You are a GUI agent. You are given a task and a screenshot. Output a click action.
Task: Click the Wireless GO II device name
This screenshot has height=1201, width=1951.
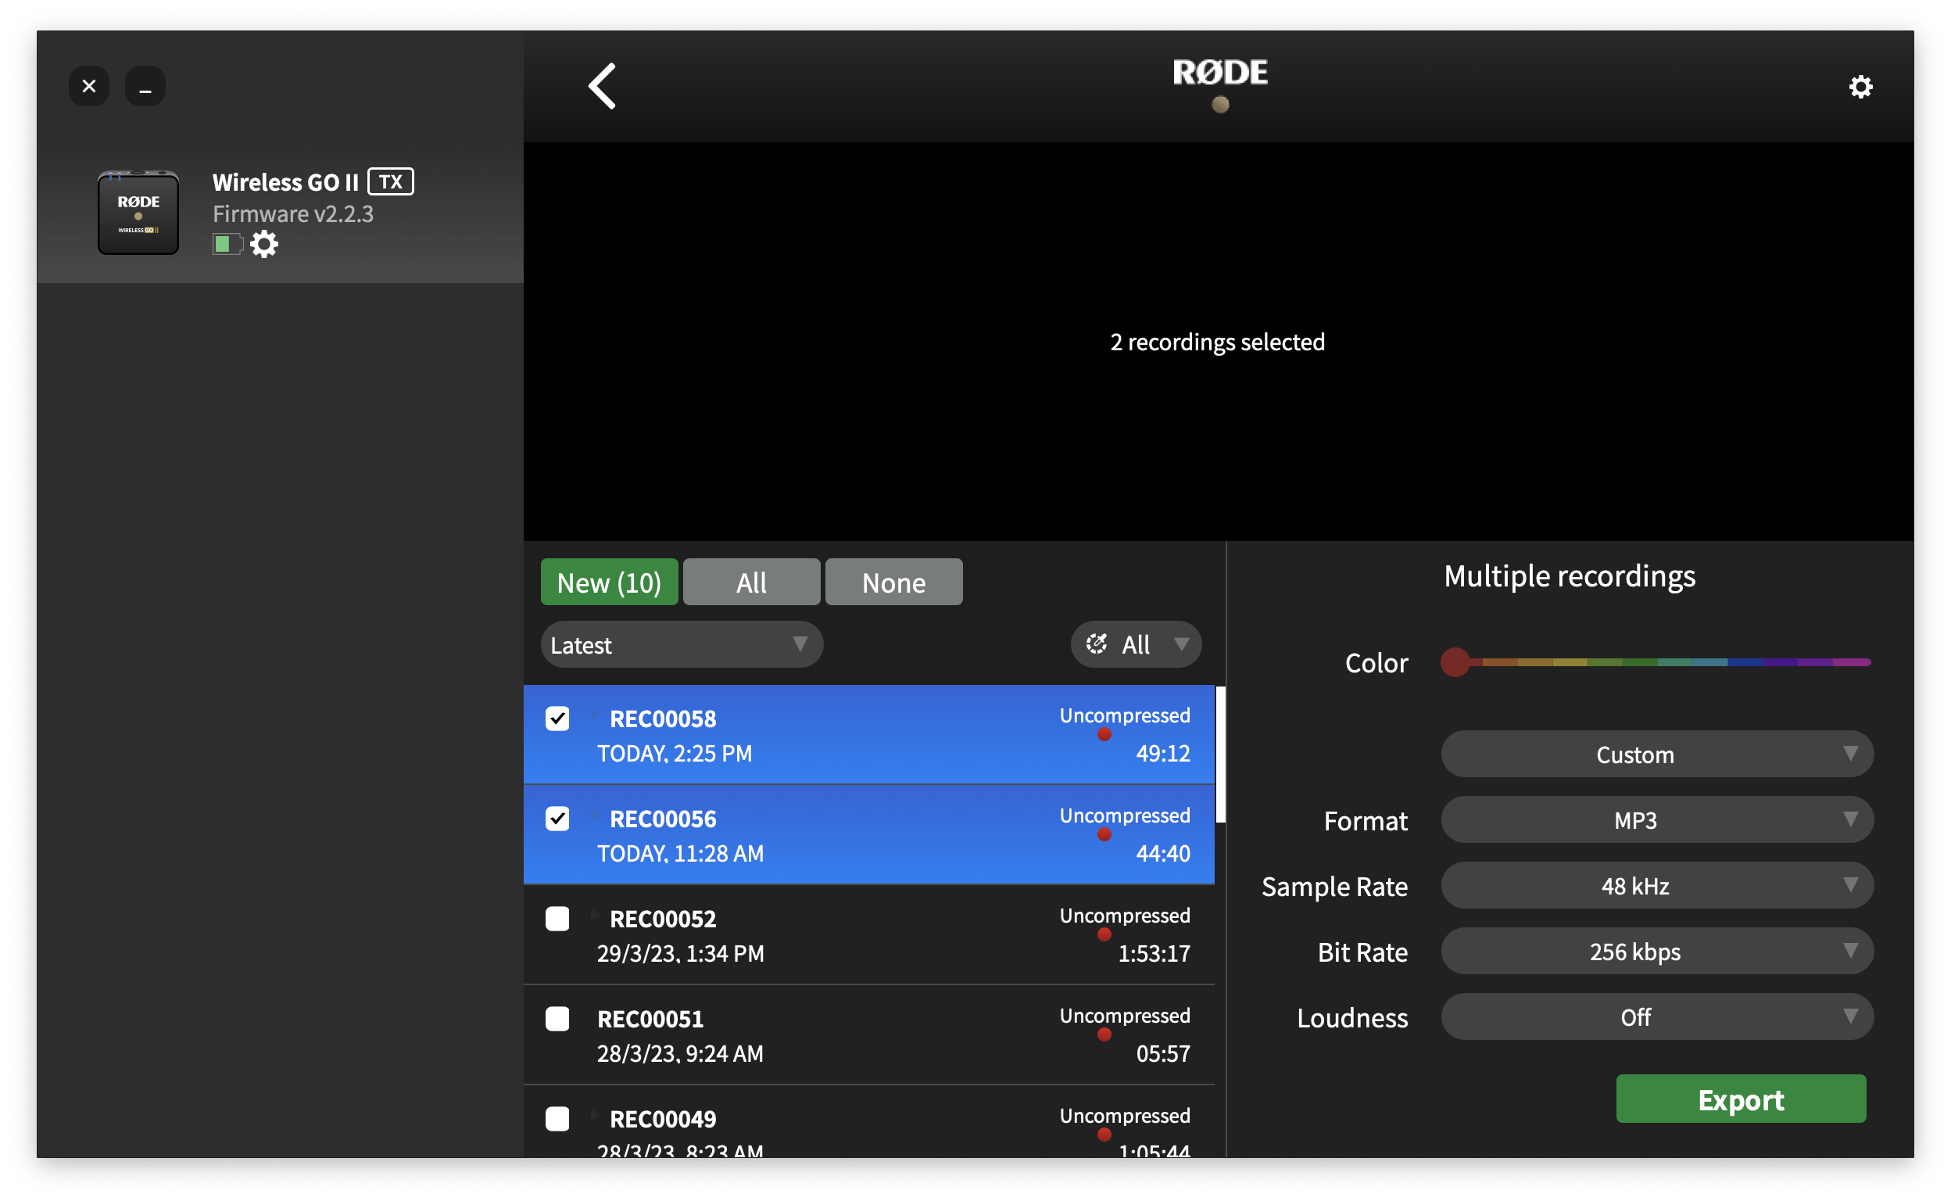tap(285, 182)
